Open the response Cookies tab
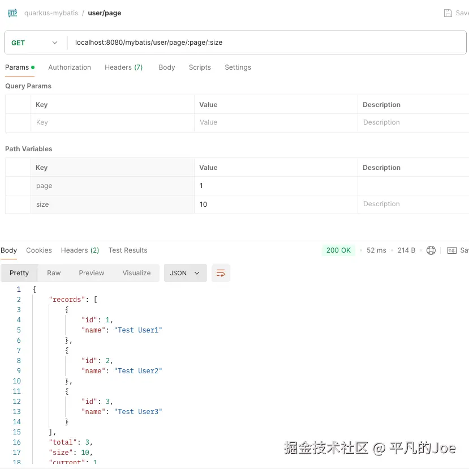The width and height of the screenshot is (469, 469). pos(39,250)
